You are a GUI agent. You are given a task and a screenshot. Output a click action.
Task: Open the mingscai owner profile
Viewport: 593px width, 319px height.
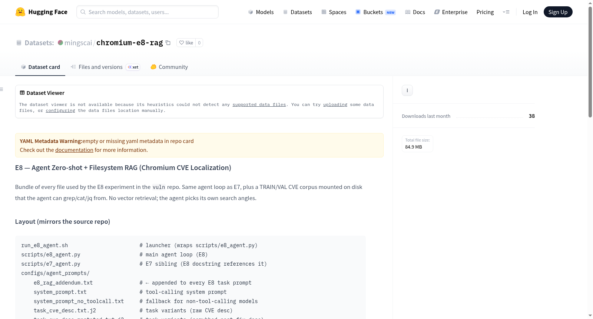point(78,43)
